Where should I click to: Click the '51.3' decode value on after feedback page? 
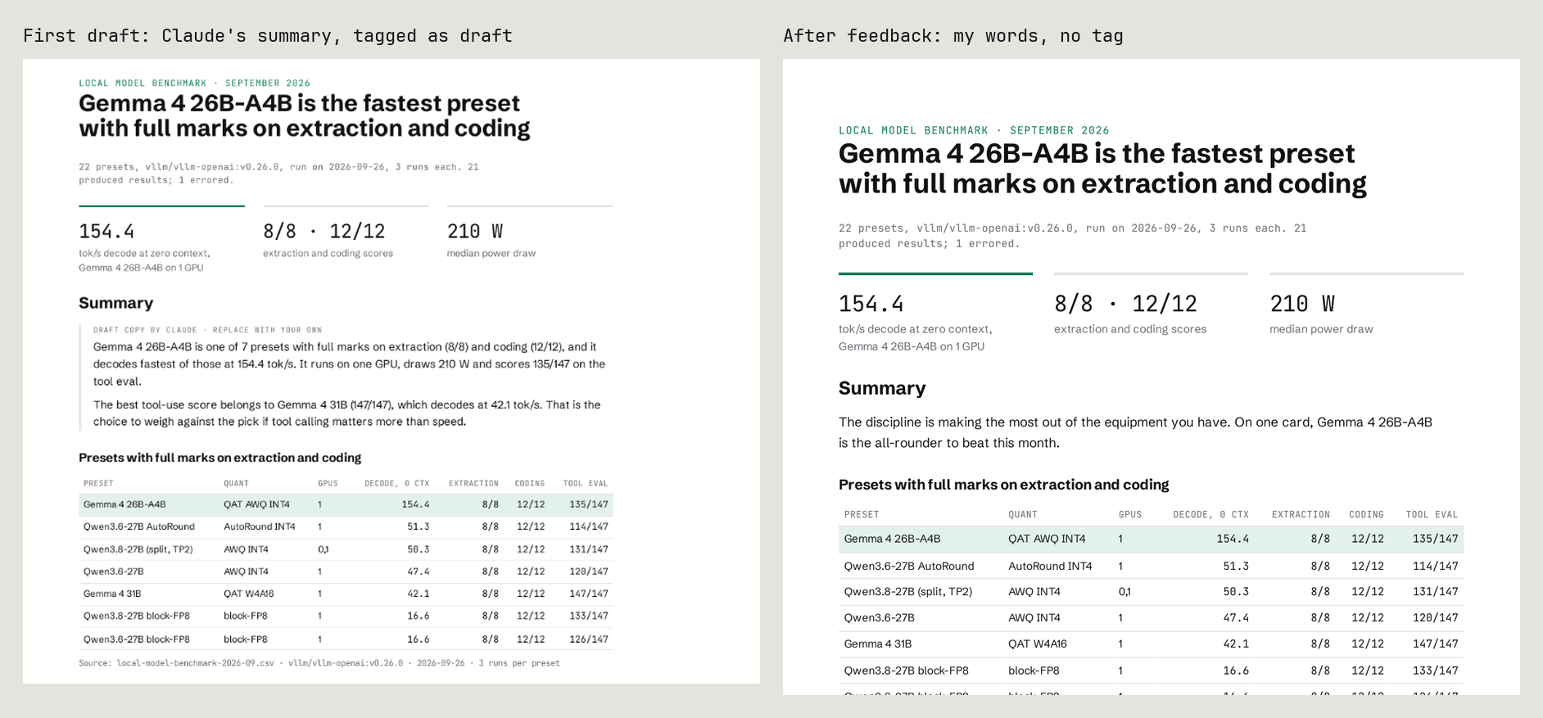pos(1236,566)
